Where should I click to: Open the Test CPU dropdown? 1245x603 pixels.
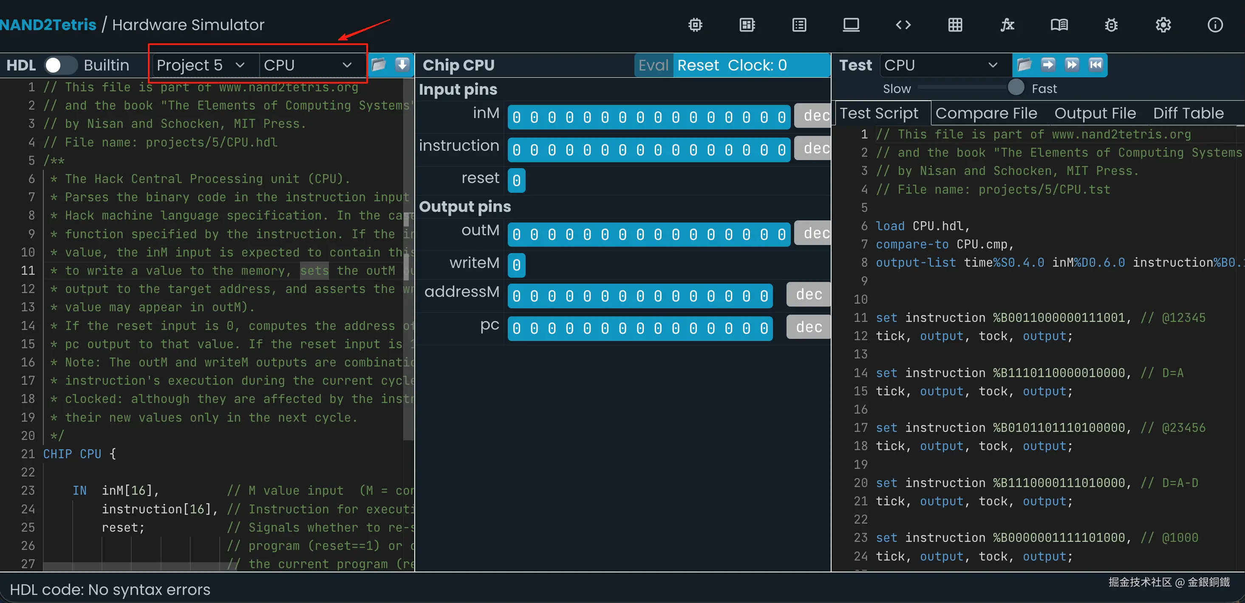coord(940,65)
